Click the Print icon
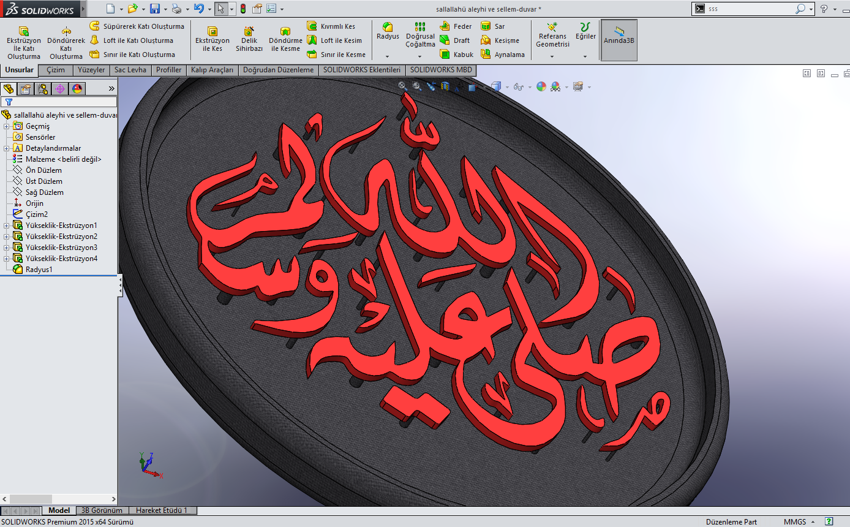The image size is (850, 527). click(176, 9)
